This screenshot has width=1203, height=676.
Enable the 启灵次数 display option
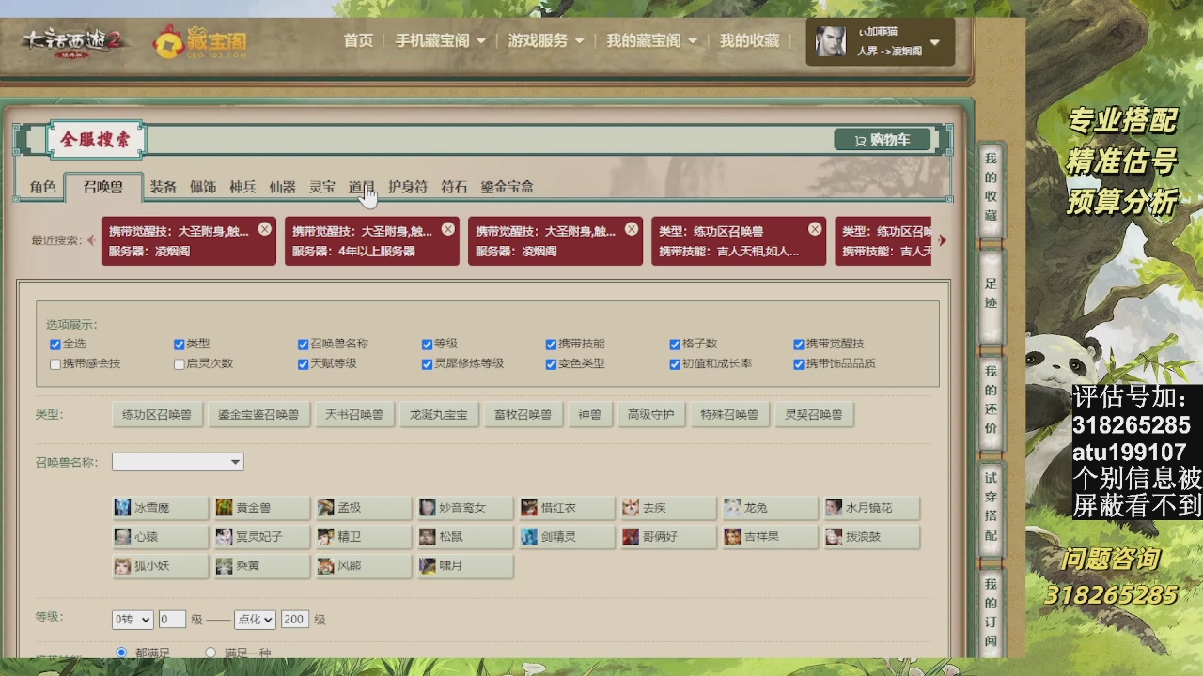(x=180, y=364)
